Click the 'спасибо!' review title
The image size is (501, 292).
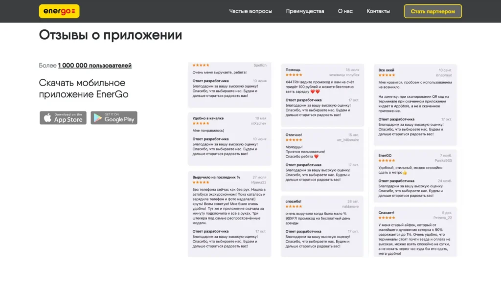pyautogui.click(x=294, y=201)
